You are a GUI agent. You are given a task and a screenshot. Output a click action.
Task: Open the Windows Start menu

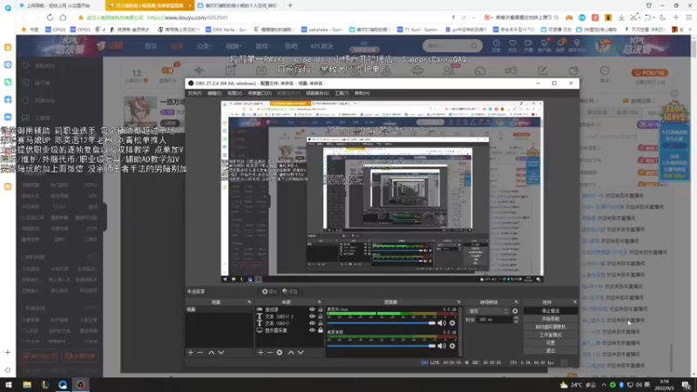pos(9,385)
